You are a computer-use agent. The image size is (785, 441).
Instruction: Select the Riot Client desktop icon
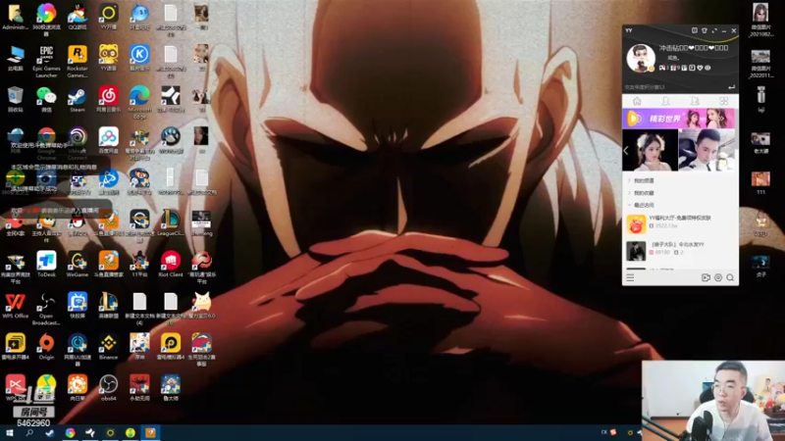pos(171,264)
